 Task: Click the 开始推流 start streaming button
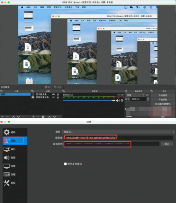click(x=163, y=95)
